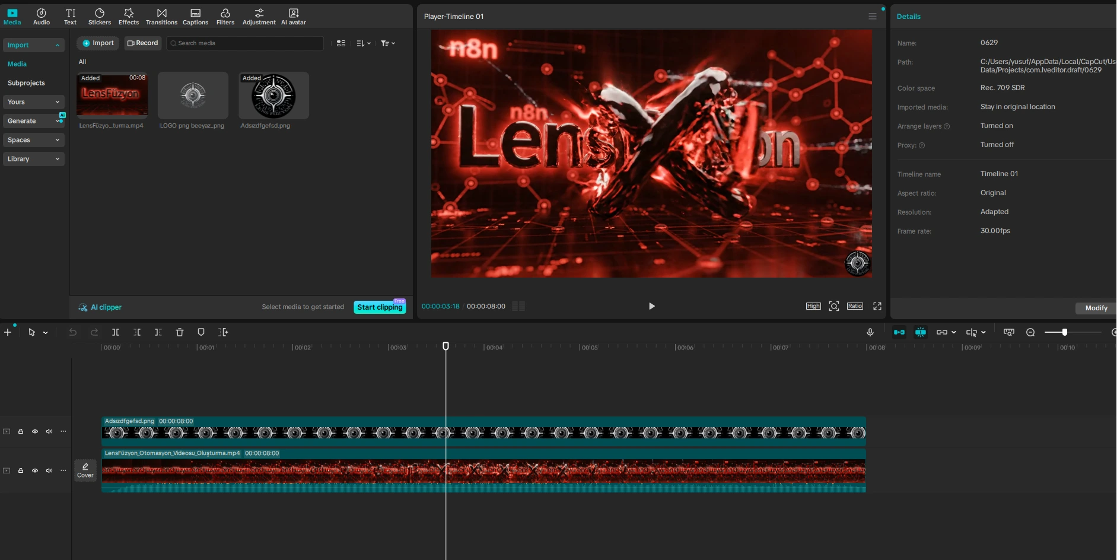1117x560 pixels.
Task: Select the LOGO png beeyaz..png thumbnail
Action: 193,95
